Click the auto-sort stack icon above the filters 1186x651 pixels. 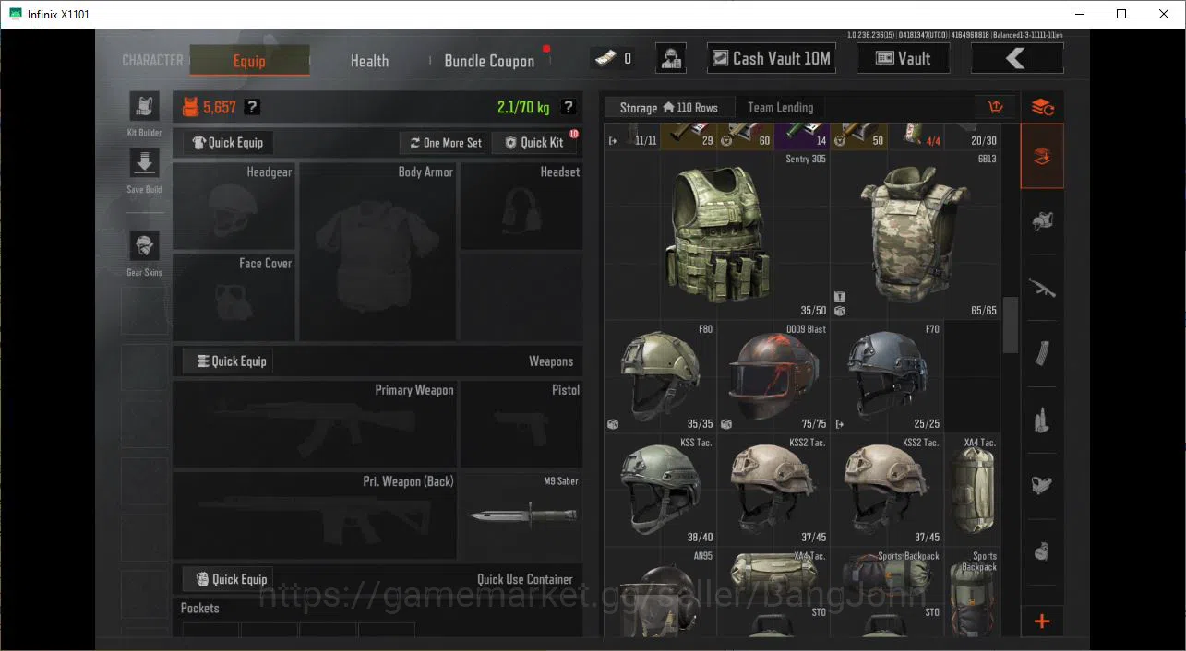pos(1042,107)
